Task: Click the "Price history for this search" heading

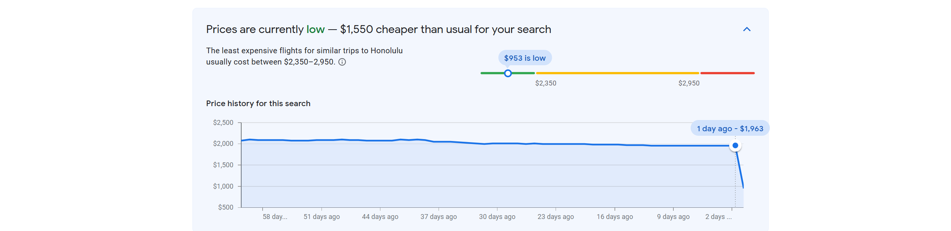Action: pyautogui.click(x=258, y=103)
